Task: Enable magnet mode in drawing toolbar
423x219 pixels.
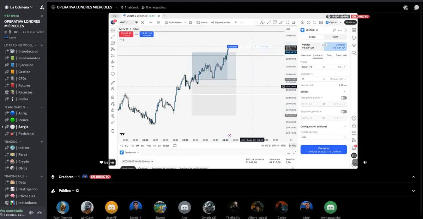Action: 113,97
